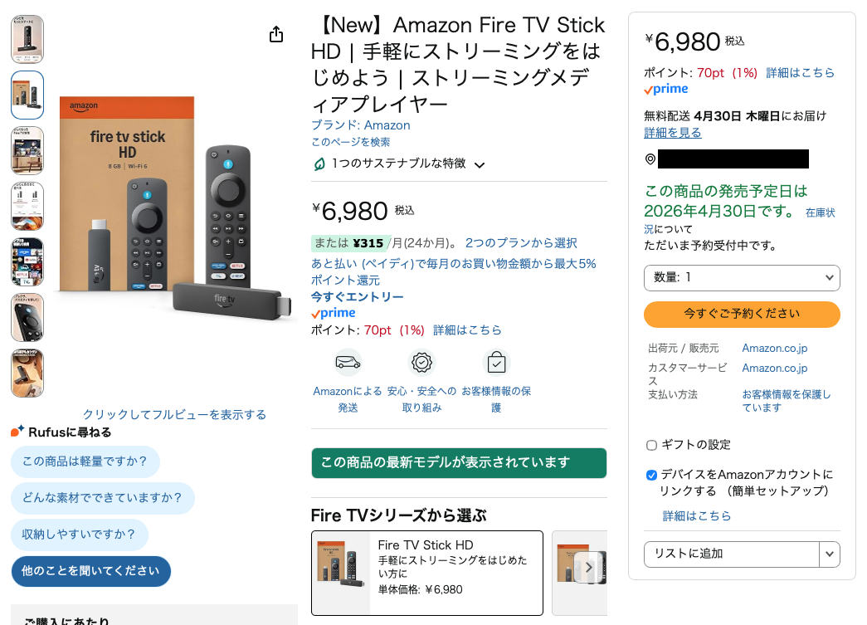Viewport: 867px width, 625px height.
Task: Click the carousel next arrow in Fire TV series
Action: [x=588, y=568]
